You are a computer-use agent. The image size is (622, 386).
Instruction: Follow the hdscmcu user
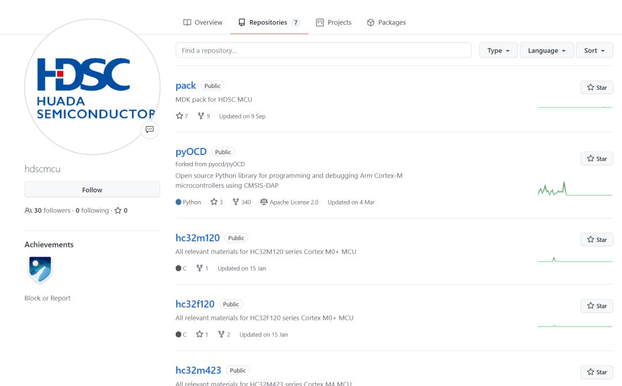coord(92,190)
